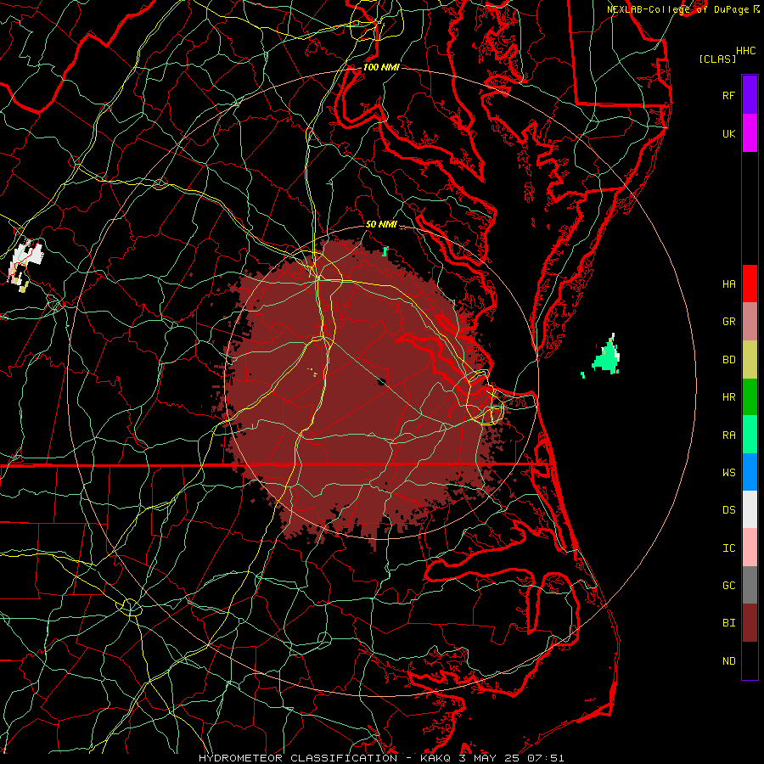
Task: Click the '50 NMI' range ring label
Action: click(381, 224)
